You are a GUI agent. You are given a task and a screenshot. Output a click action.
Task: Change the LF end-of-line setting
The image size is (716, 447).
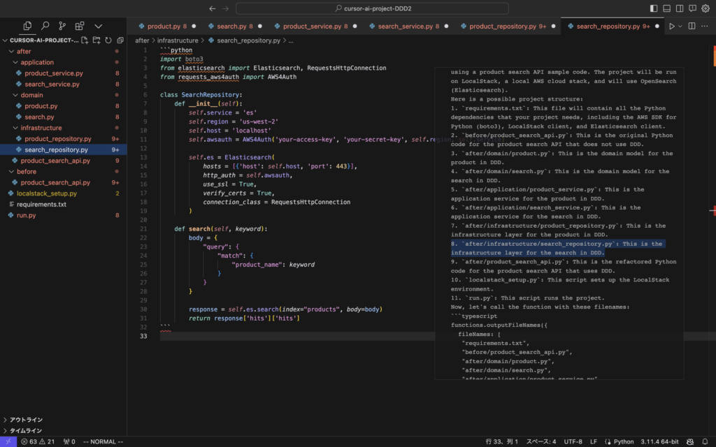click(594, 441)
